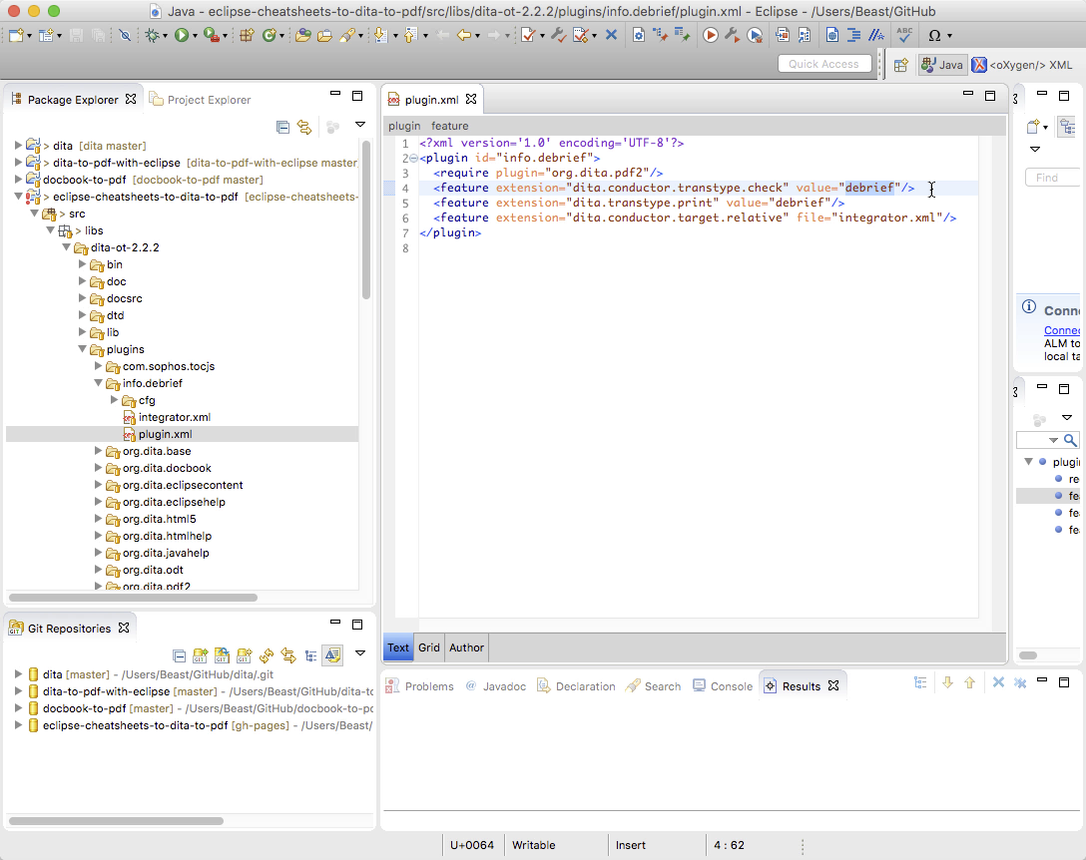Switch to the Grid editor mode tab
This screenshot has height=860, width=1086.
tap(429, 647)
